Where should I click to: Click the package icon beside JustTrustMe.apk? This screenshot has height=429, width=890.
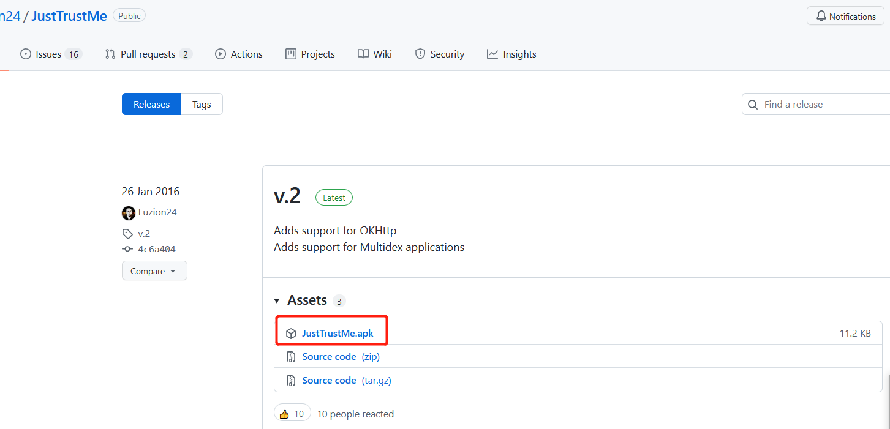[290, 333]
